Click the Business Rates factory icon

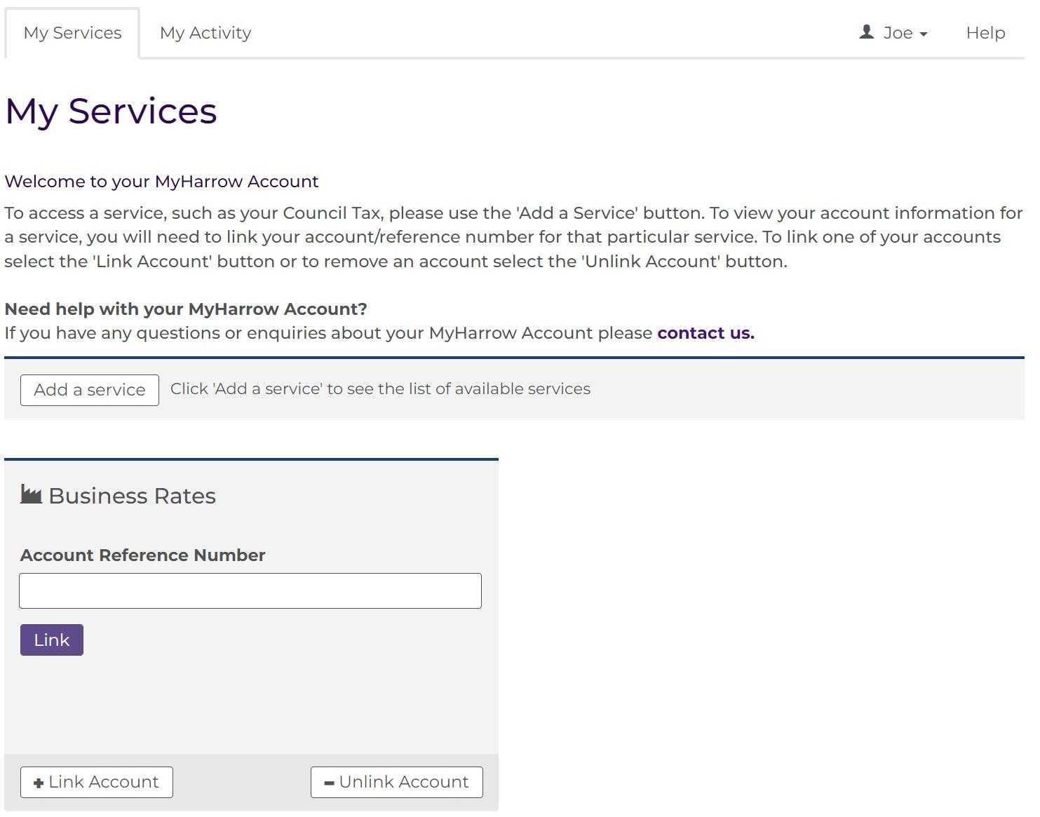point(31,494)
